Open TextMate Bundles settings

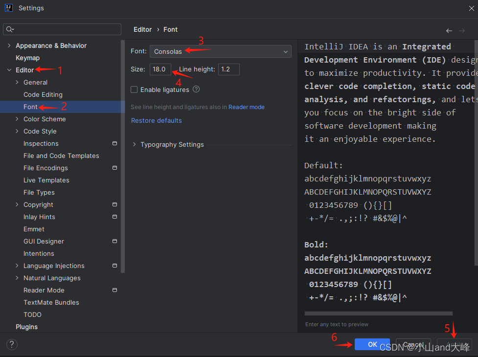51,303
